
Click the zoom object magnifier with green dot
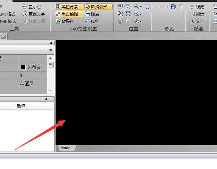(136, 21)
